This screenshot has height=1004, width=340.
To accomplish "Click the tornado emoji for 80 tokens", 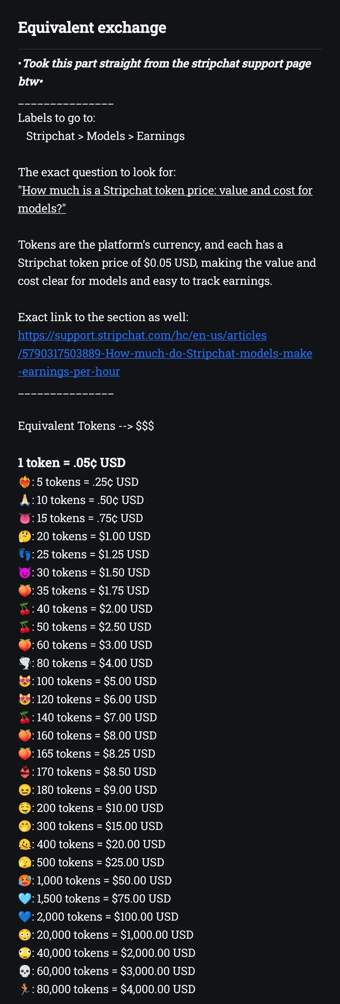I will click(25, 663).
